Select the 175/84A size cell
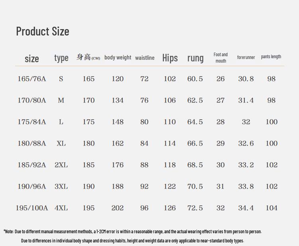 point(31,122)
